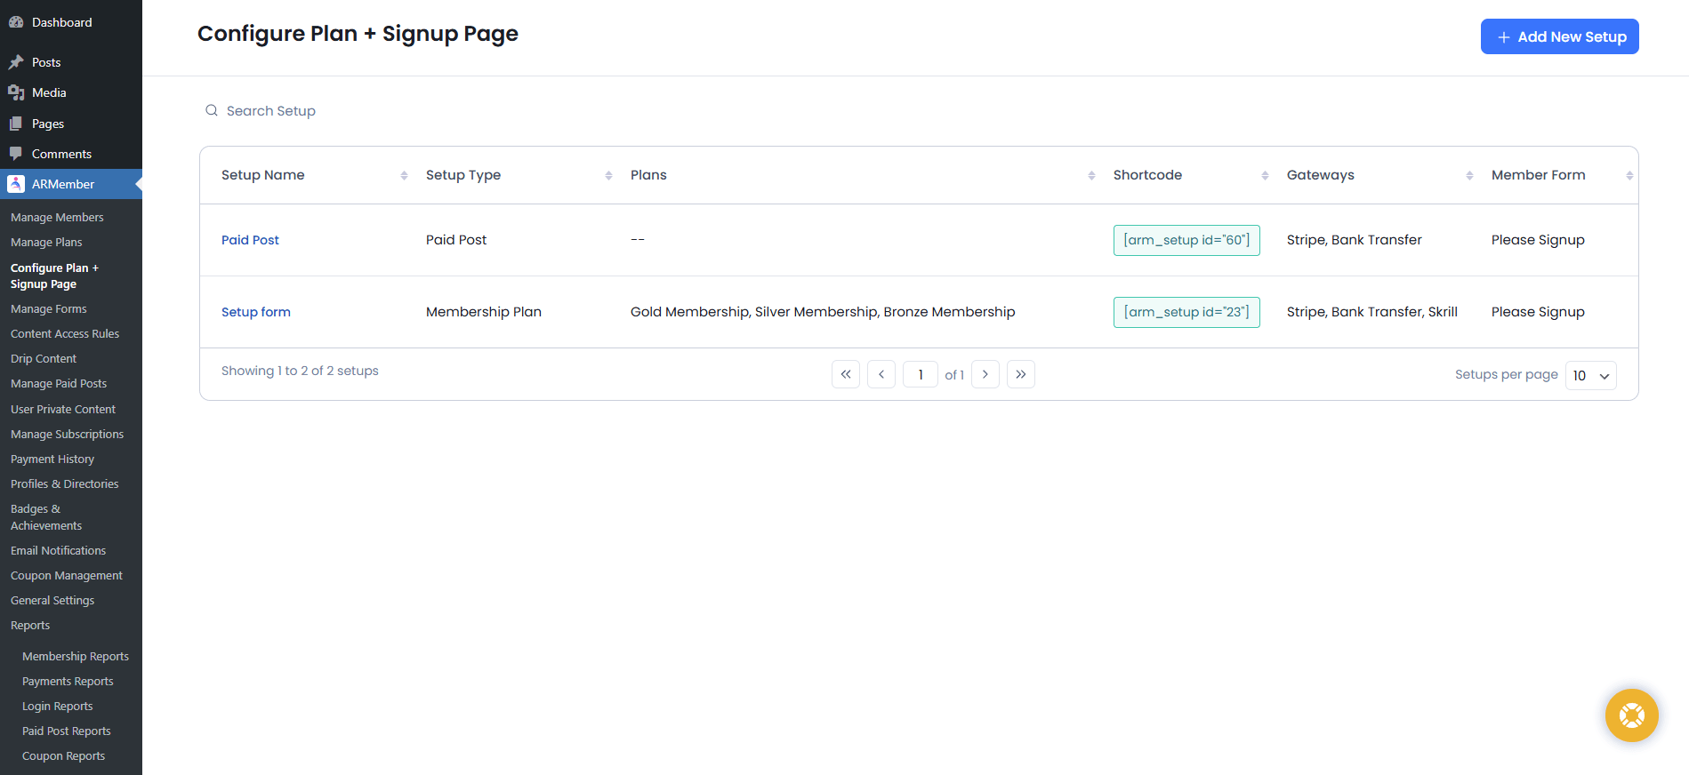Click the next page arrow button
The width and height of the screenshot is (1689, 775).
(x=985, y=374)
